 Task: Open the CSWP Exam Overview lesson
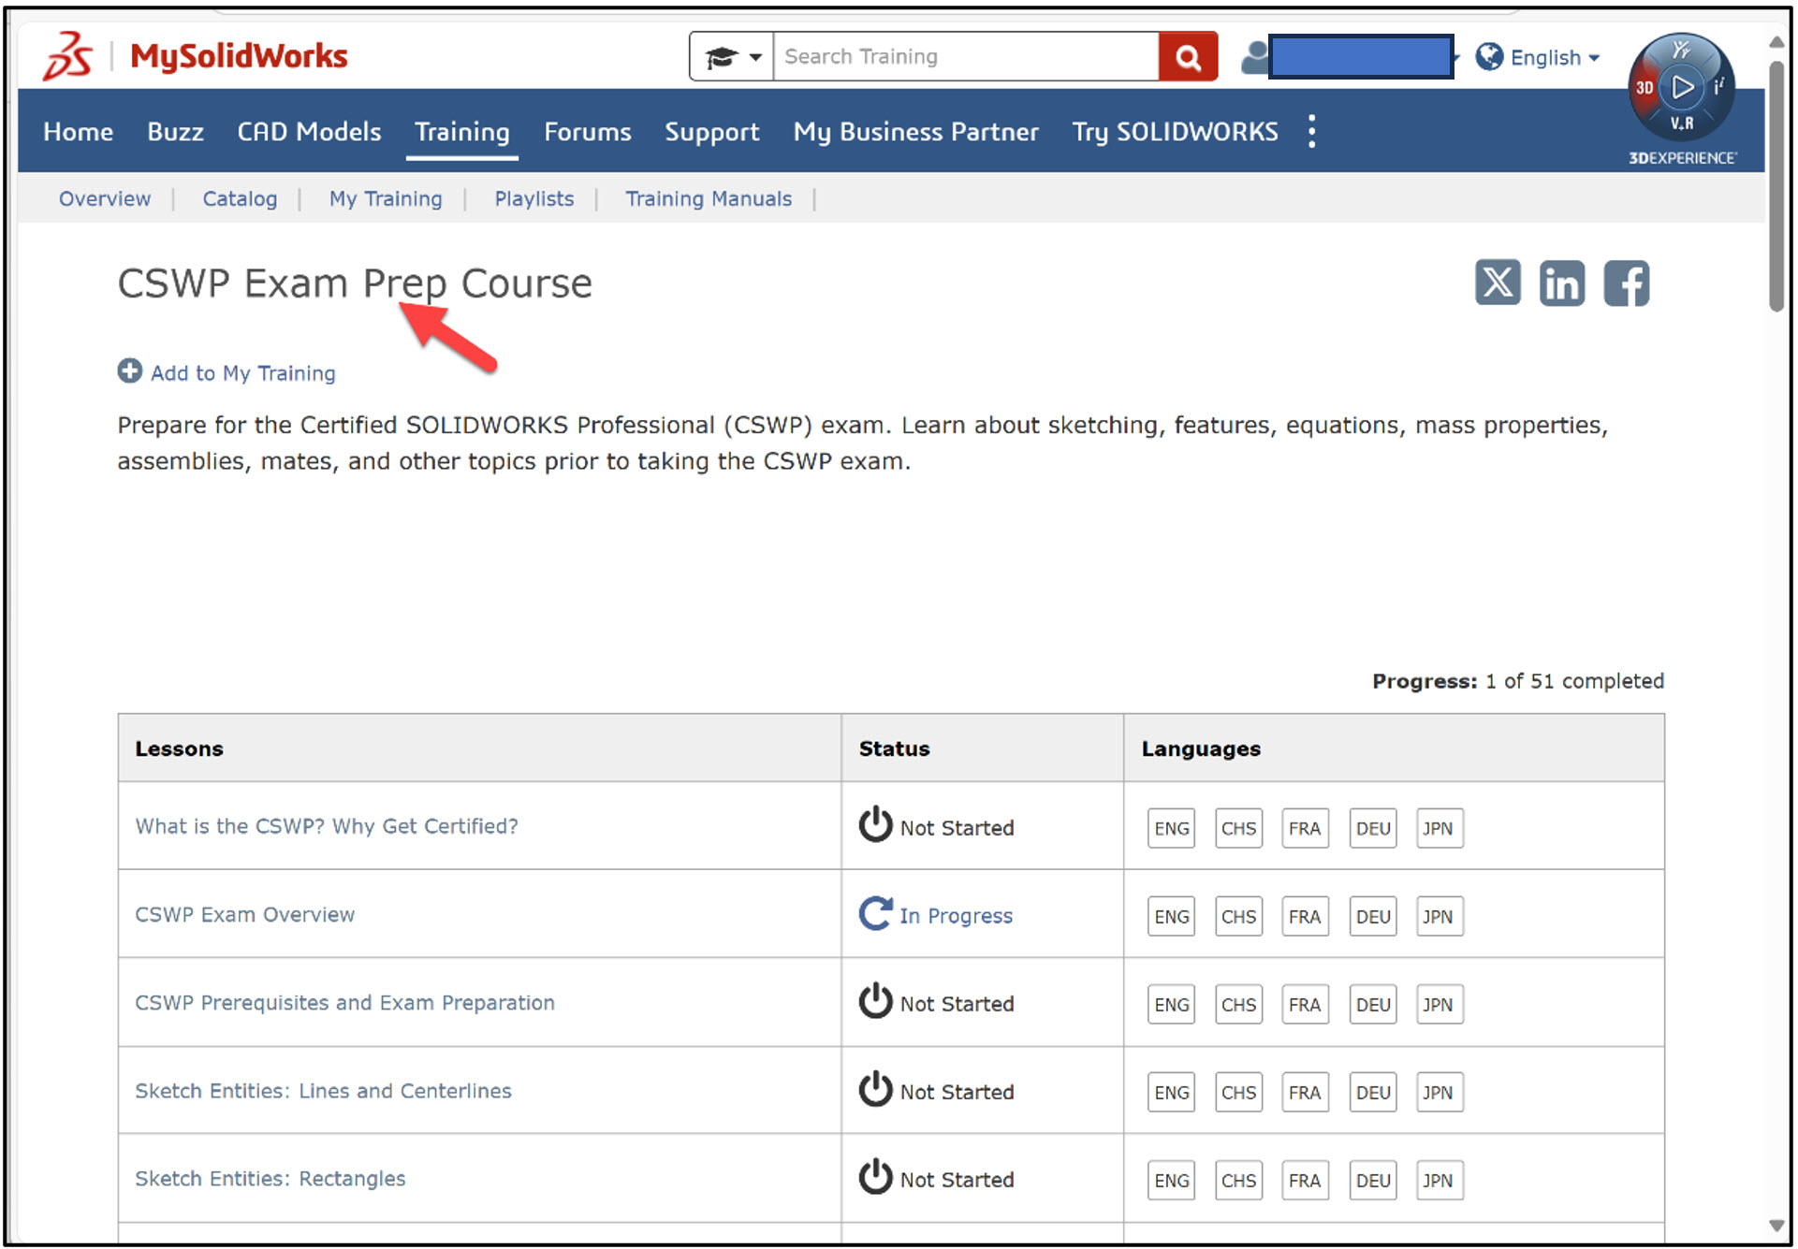tap(244, 914)
